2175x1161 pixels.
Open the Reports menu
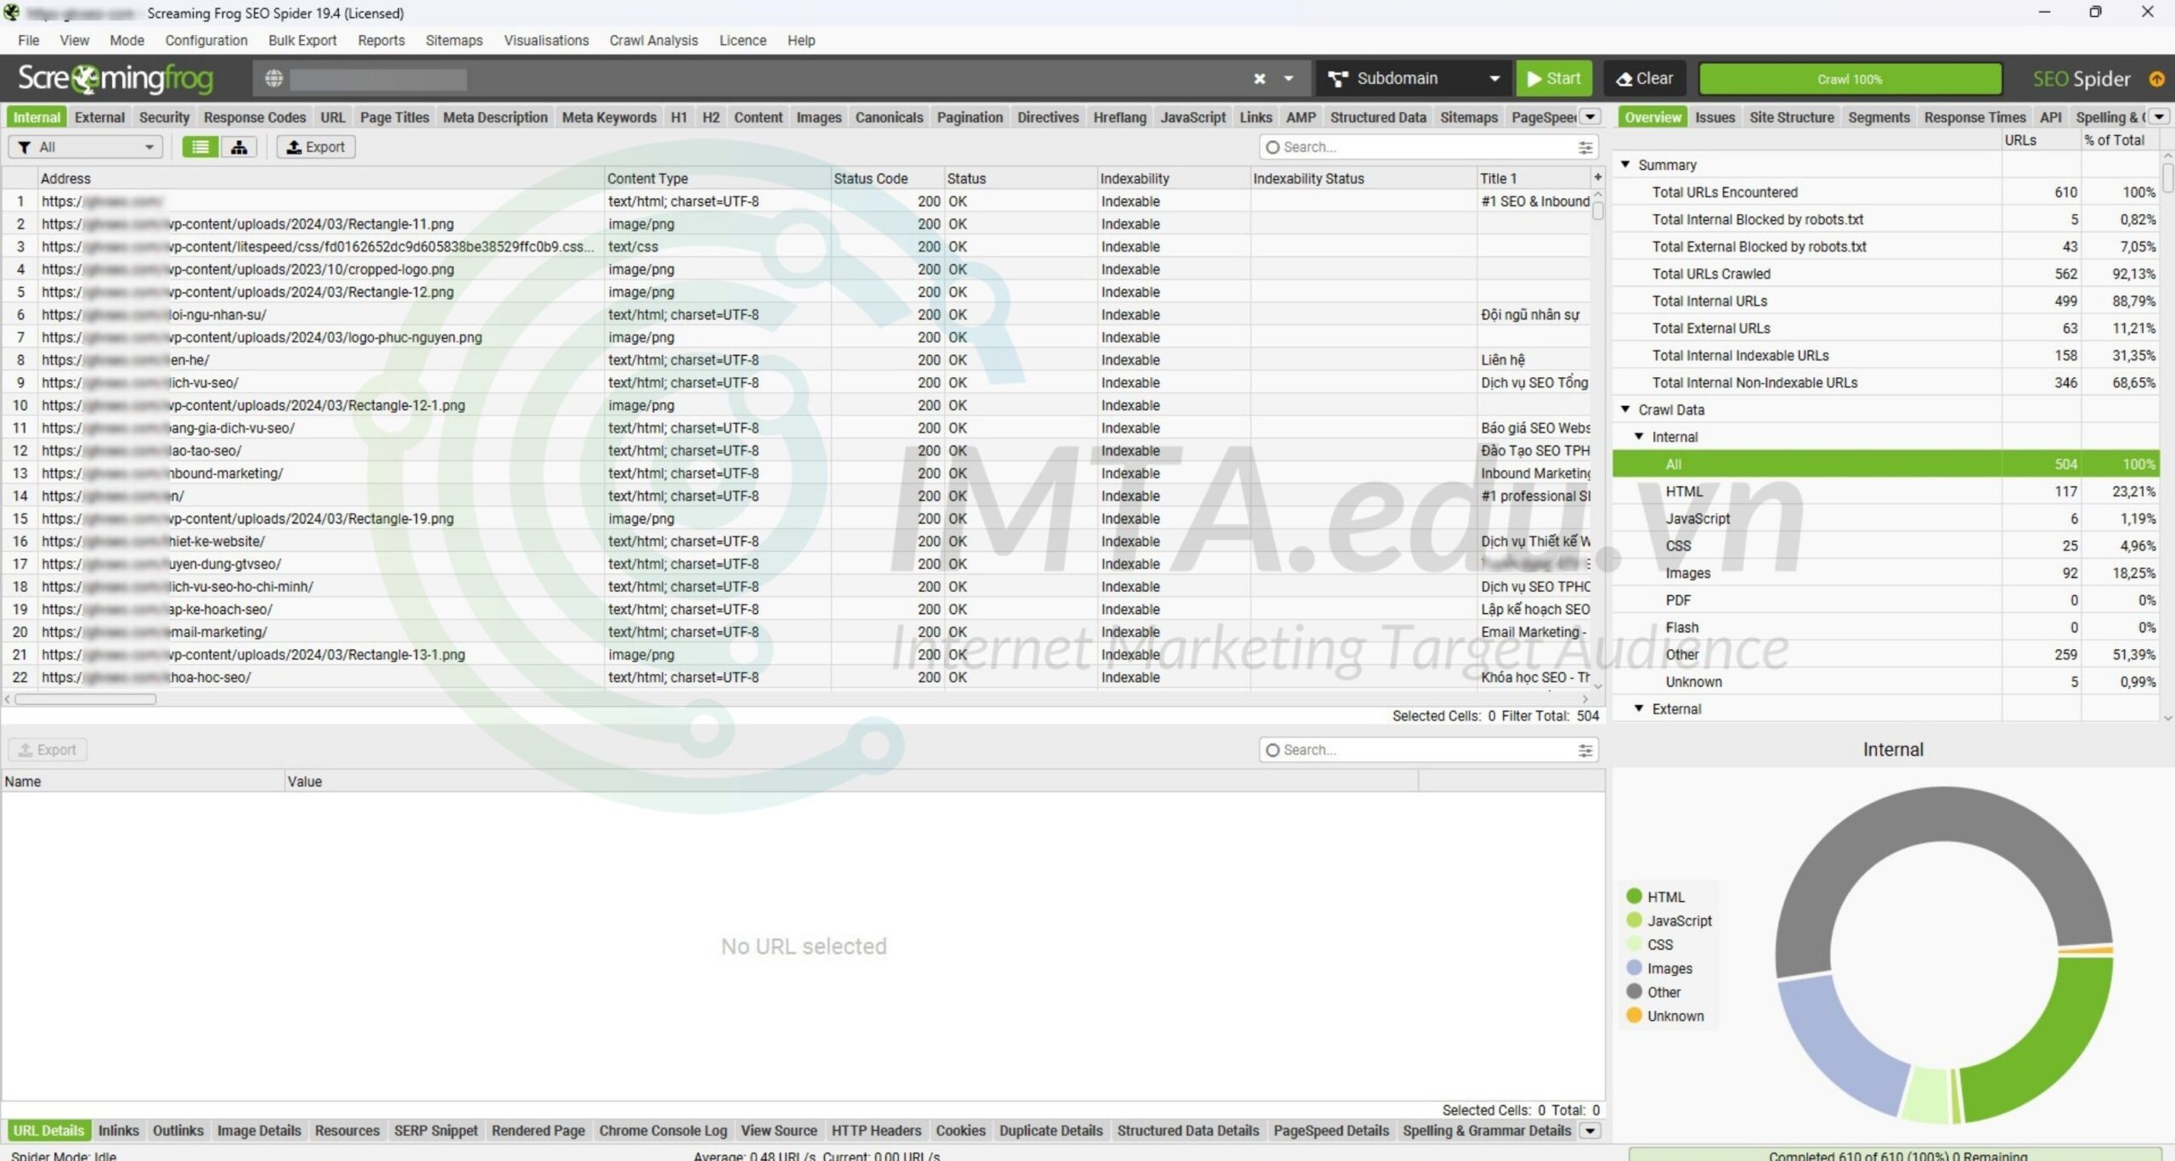(x=381, y=40)
